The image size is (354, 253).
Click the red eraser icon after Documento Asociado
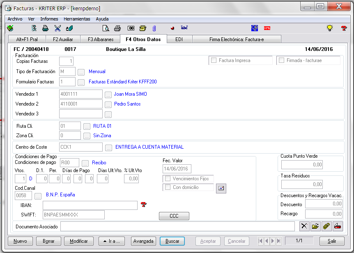point(338,226)
